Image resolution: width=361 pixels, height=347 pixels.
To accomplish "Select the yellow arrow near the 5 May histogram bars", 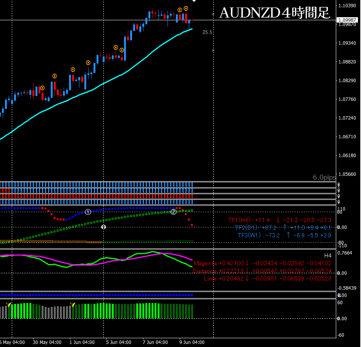I will (8, 305).
